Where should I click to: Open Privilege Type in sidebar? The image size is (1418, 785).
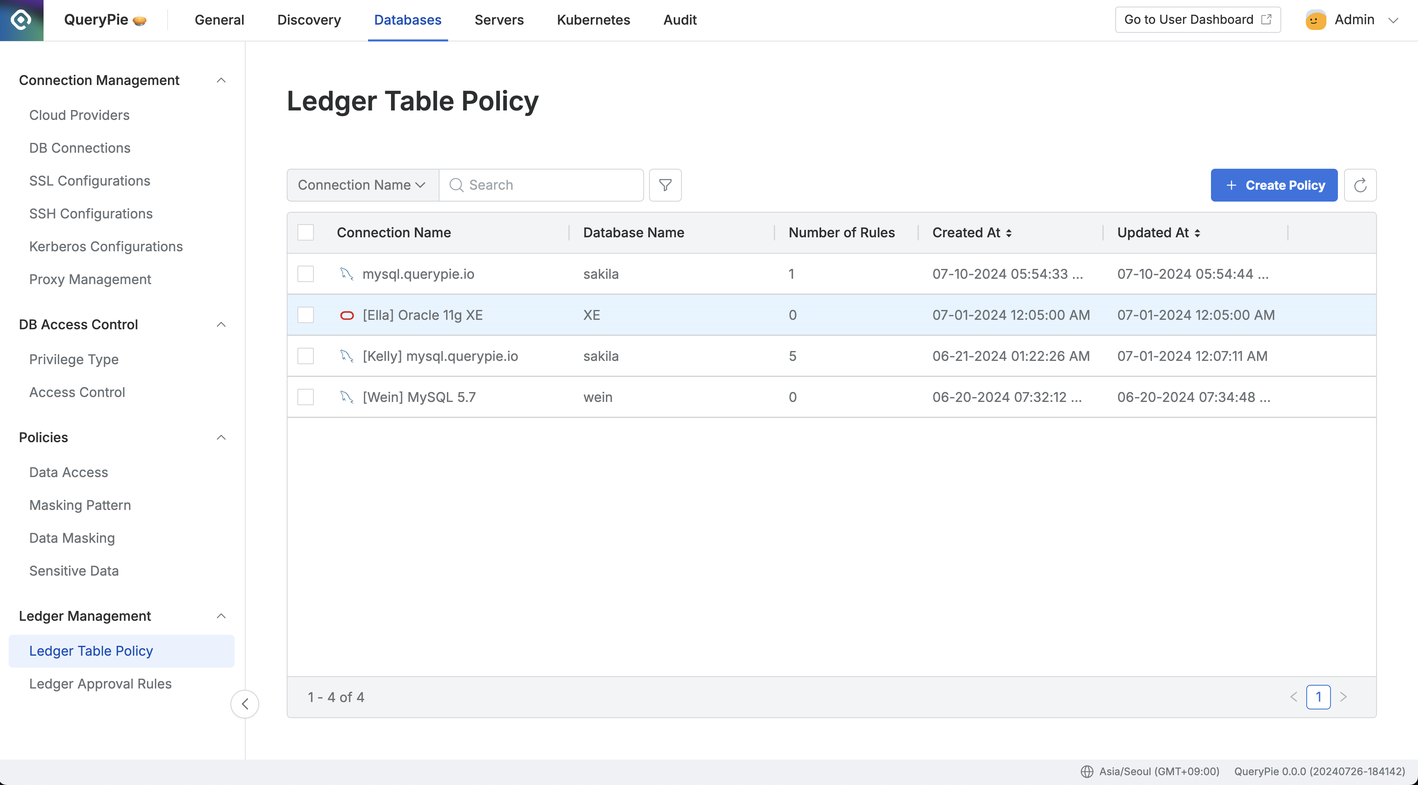pos(74,359)
